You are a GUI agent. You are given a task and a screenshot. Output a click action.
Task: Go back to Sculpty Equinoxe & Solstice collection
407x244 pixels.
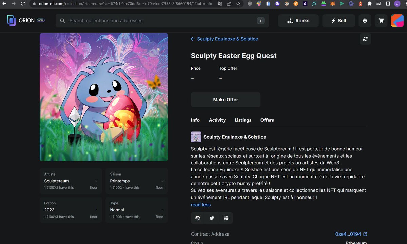point(225,39)
